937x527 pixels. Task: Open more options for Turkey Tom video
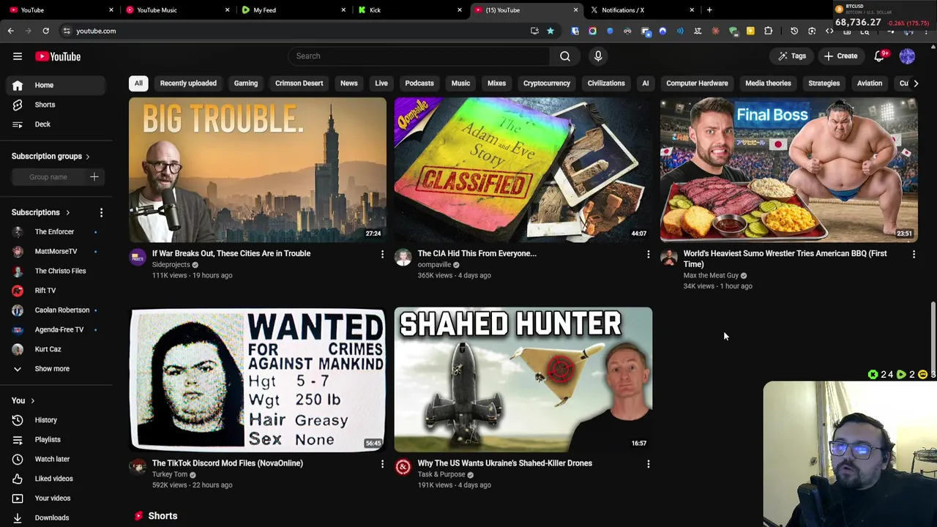click(x=382, y=463)
